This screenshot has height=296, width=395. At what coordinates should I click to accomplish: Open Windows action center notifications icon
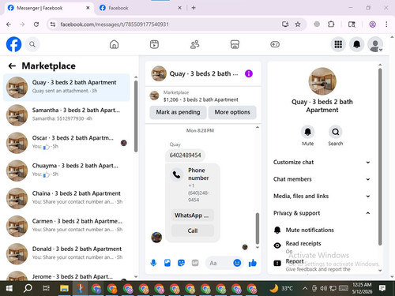(x=382, y=288)
